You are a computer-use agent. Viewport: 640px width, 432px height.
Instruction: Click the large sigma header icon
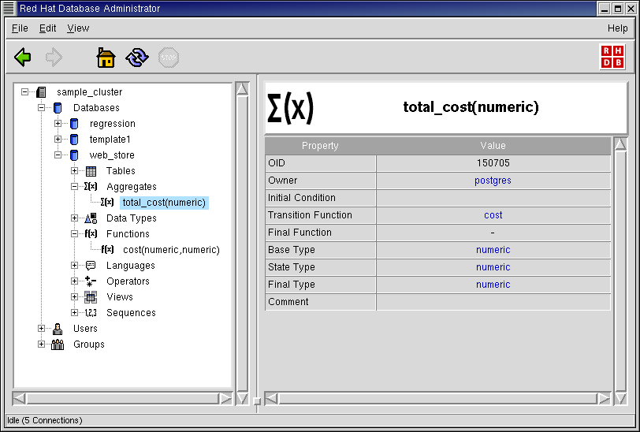coord(291,108)
